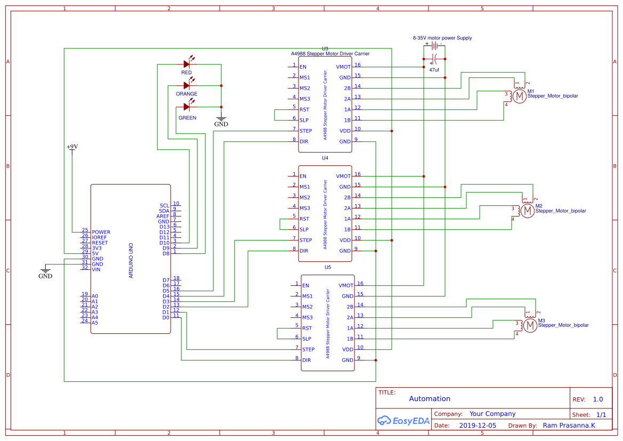The height and width of the screenshot is (441, 623).
Task: Select stepper motor M2 symbol
Action: [527, 211]
